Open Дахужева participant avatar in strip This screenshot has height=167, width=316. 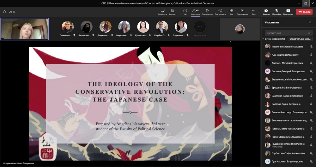coord(106,27)
